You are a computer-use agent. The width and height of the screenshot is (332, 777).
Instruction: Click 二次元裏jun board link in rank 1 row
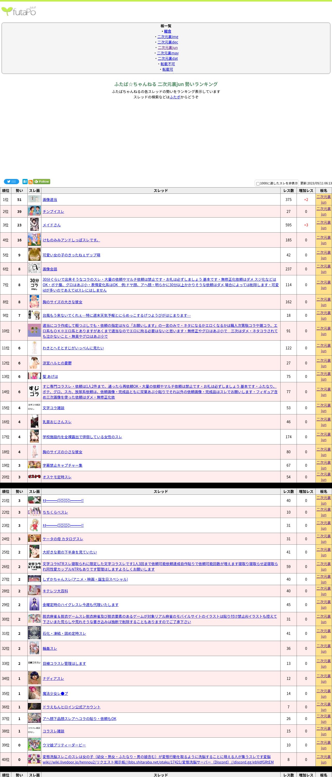coord(323,200)
